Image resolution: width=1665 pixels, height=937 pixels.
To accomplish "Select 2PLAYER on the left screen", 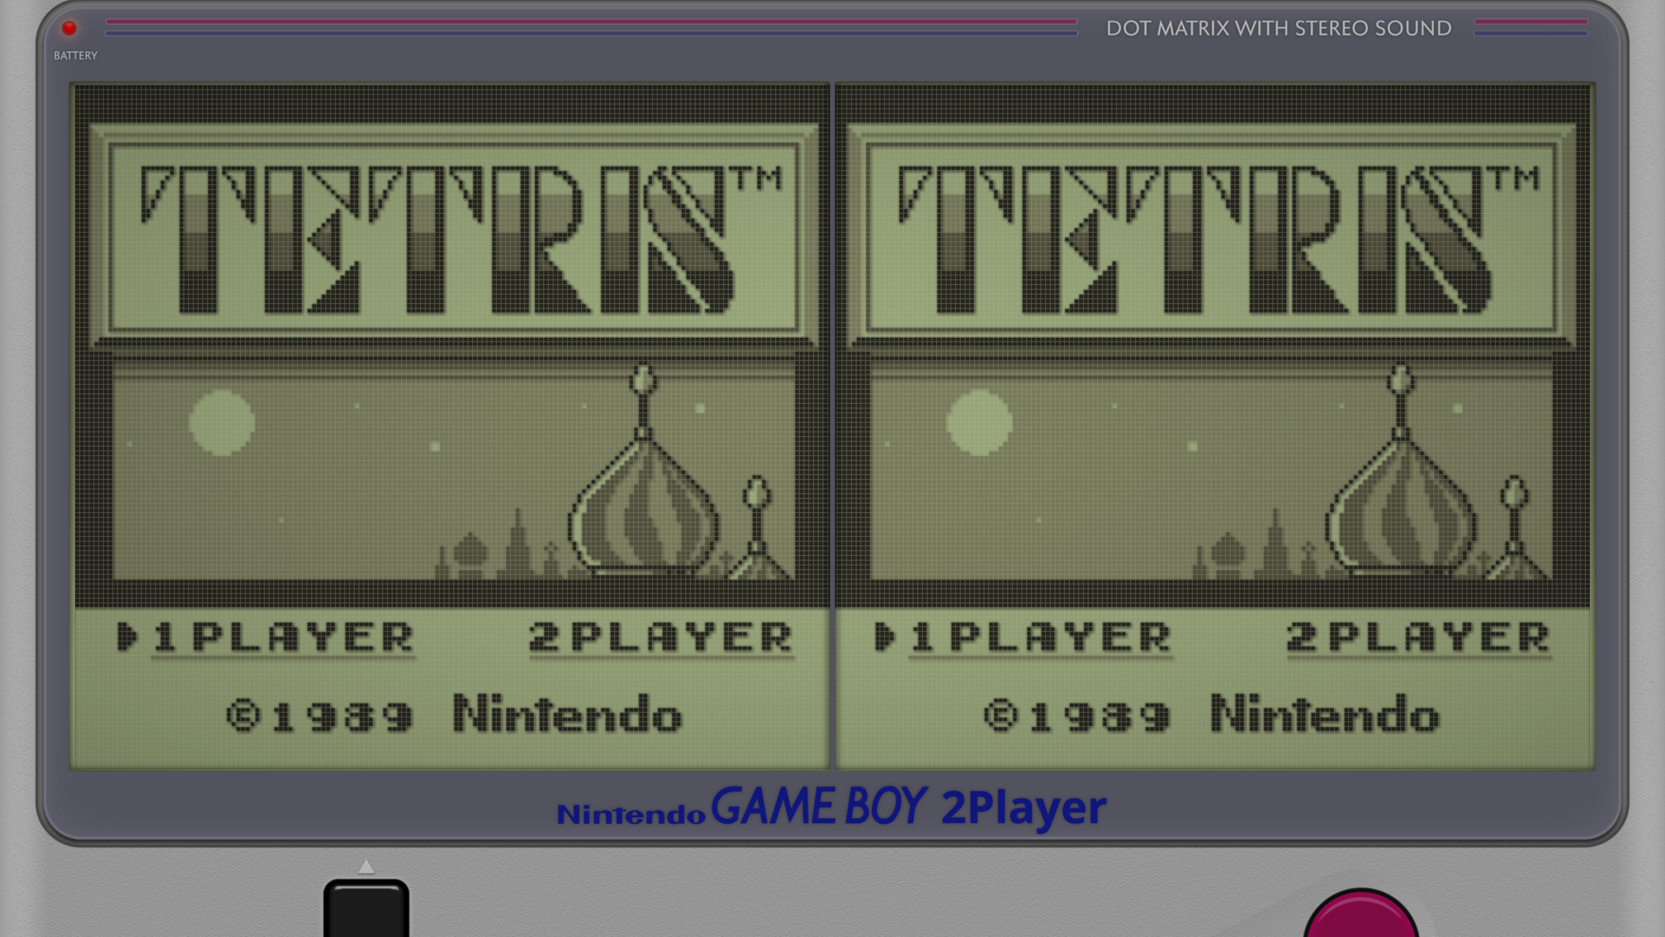I will [660, 636].
